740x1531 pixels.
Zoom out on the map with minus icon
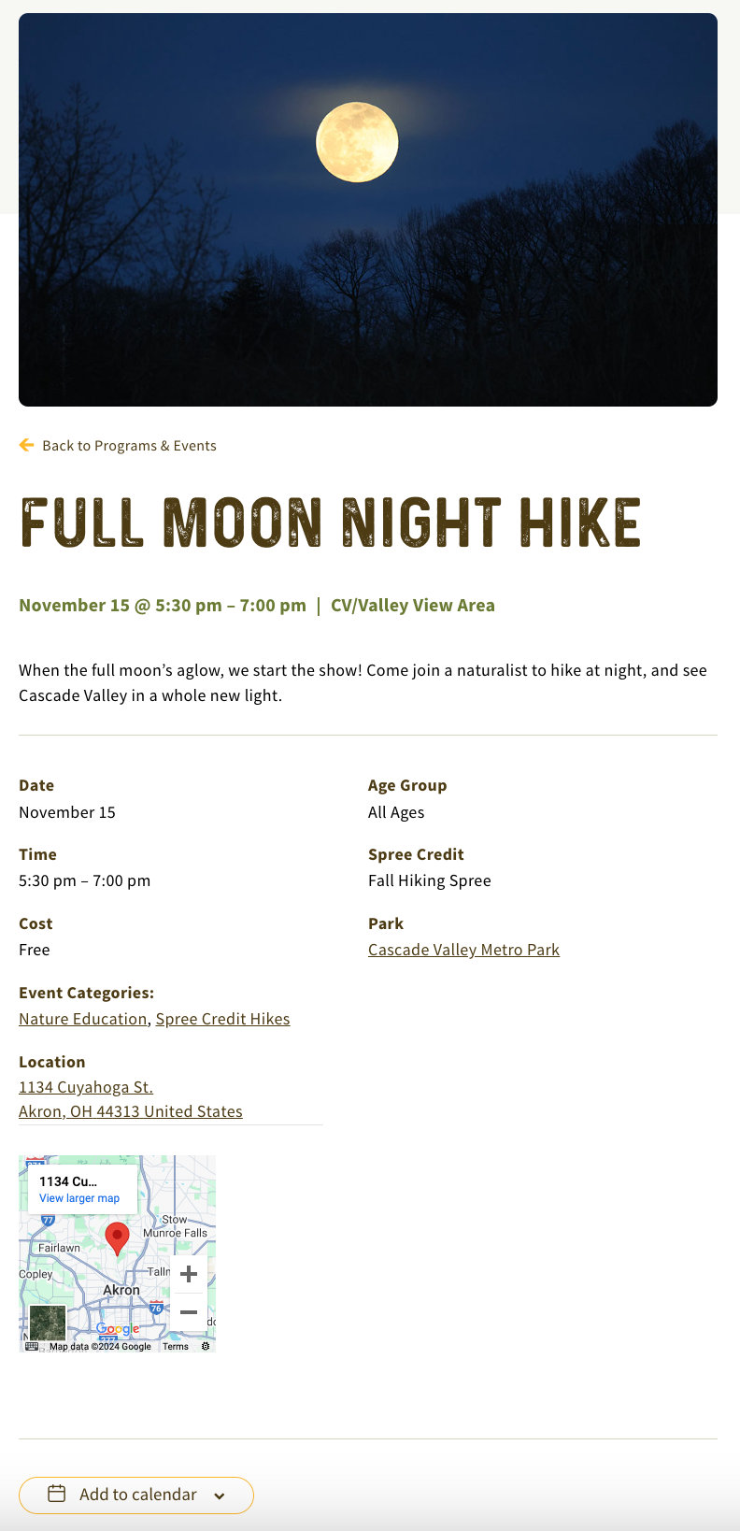(189, 1312)
